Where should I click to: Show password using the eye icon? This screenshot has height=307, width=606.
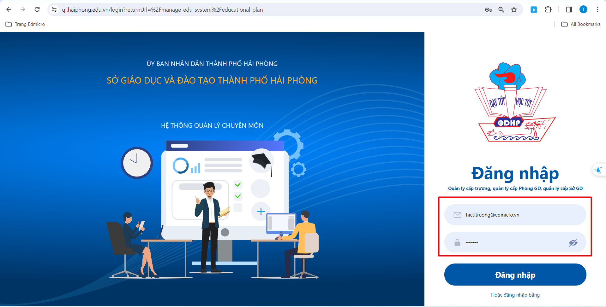point(573,242)
